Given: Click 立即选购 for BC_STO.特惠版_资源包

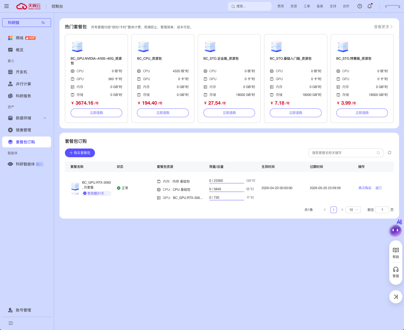Looking at the screenshot, I should coord(362,113).
